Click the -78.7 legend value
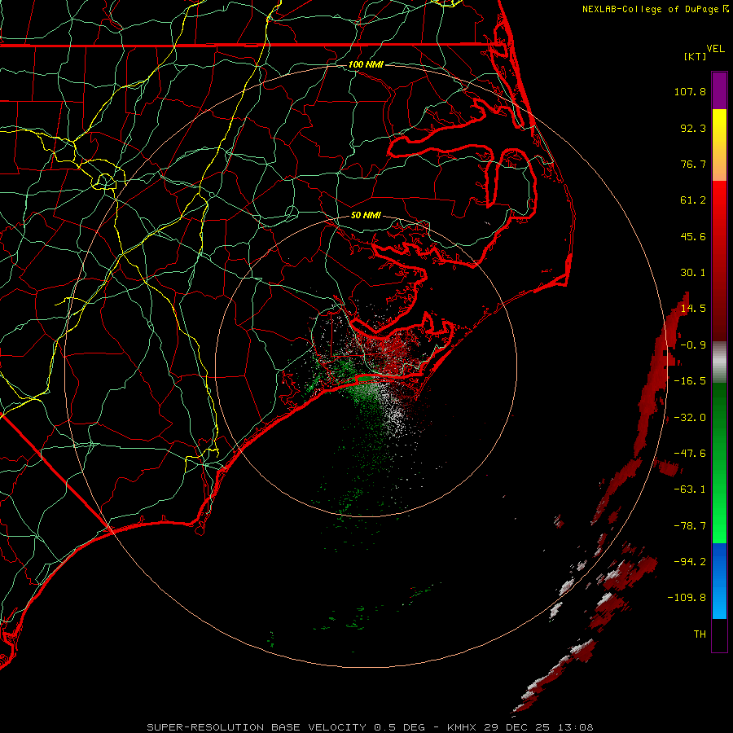733x733 pixels. [x=690, y=526]
